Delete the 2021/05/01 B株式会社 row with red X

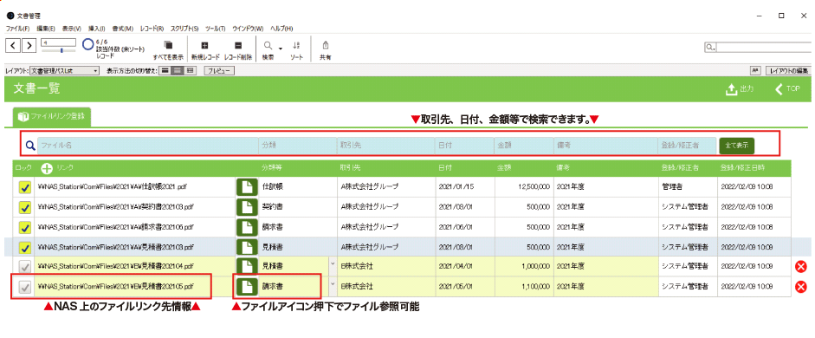click(801, 287)
